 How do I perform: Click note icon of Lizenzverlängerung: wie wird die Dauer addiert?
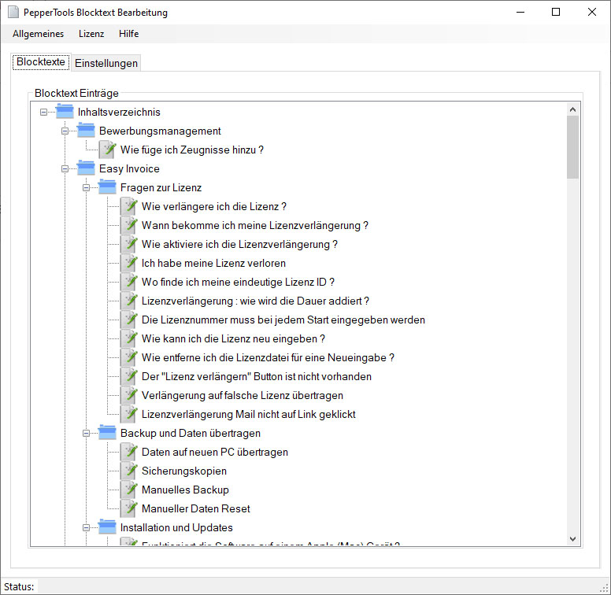coord(129,301)
